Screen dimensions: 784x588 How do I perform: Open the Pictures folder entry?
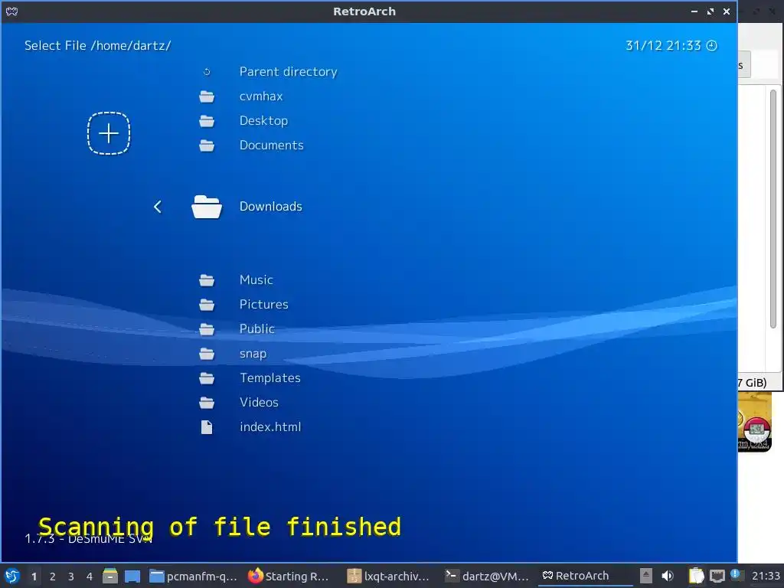click(263, 304)
